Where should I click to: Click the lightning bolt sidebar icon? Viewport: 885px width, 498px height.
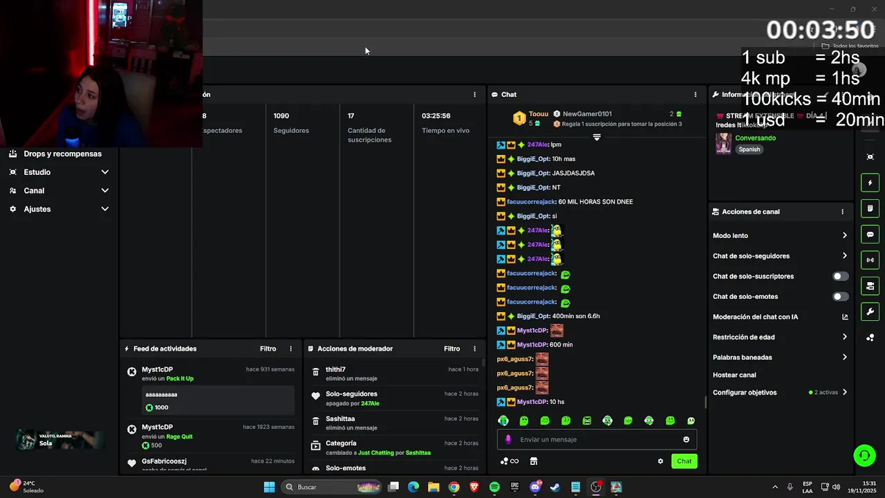click(x=870, y=183)
